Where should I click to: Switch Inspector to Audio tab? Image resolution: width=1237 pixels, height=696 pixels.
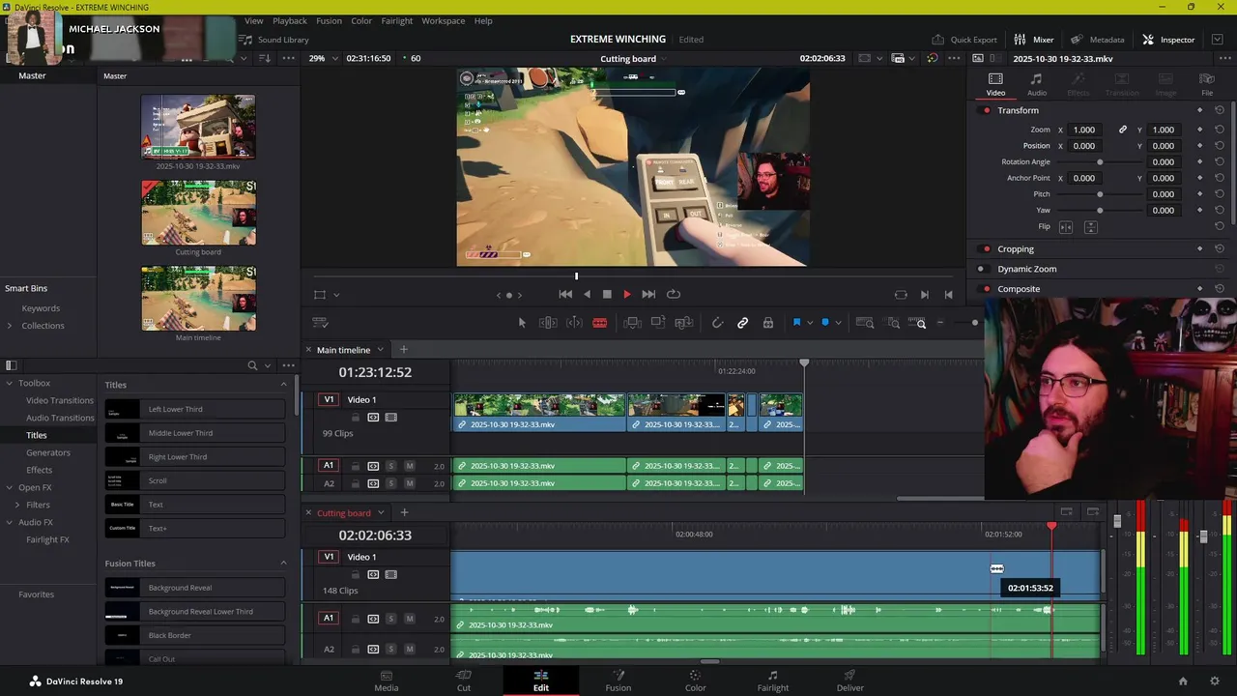point(1036,85)
